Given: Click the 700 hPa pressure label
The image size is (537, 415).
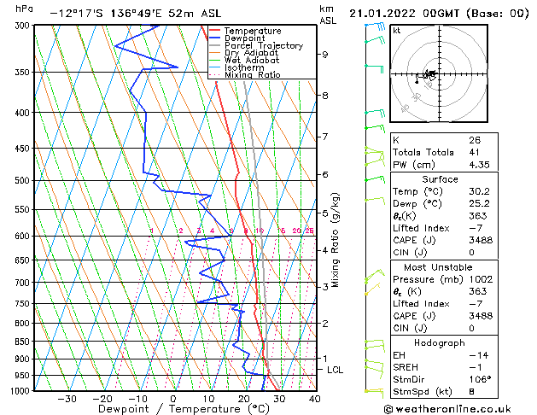Looking at the screenshot, I should [24, 283].
